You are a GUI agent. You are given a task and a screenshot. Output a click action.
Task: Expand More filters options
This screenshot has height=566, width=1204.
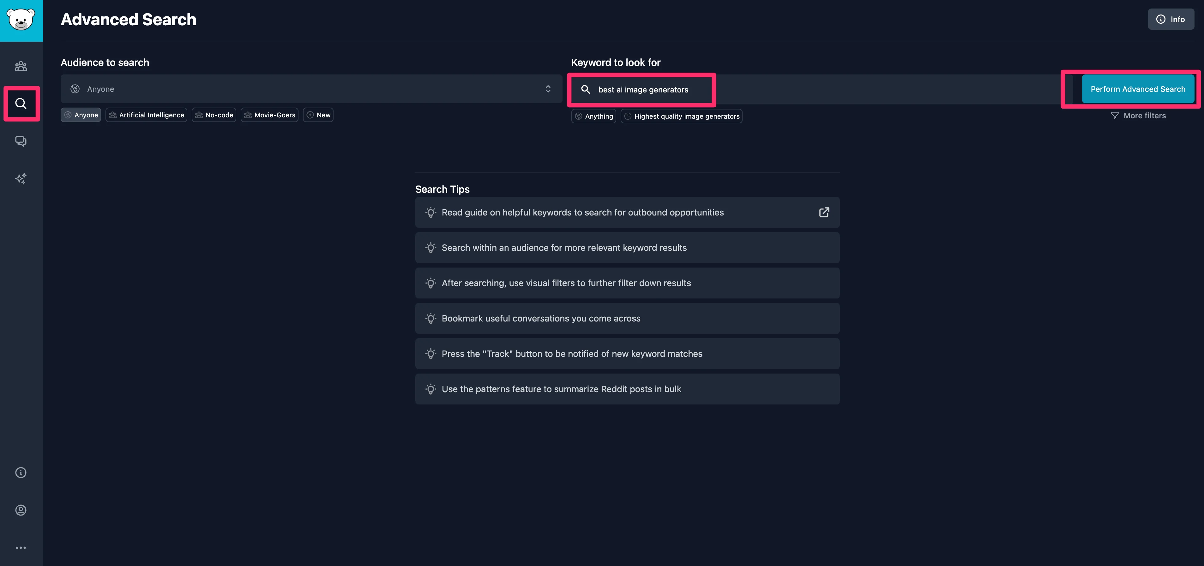(1138, 115)
